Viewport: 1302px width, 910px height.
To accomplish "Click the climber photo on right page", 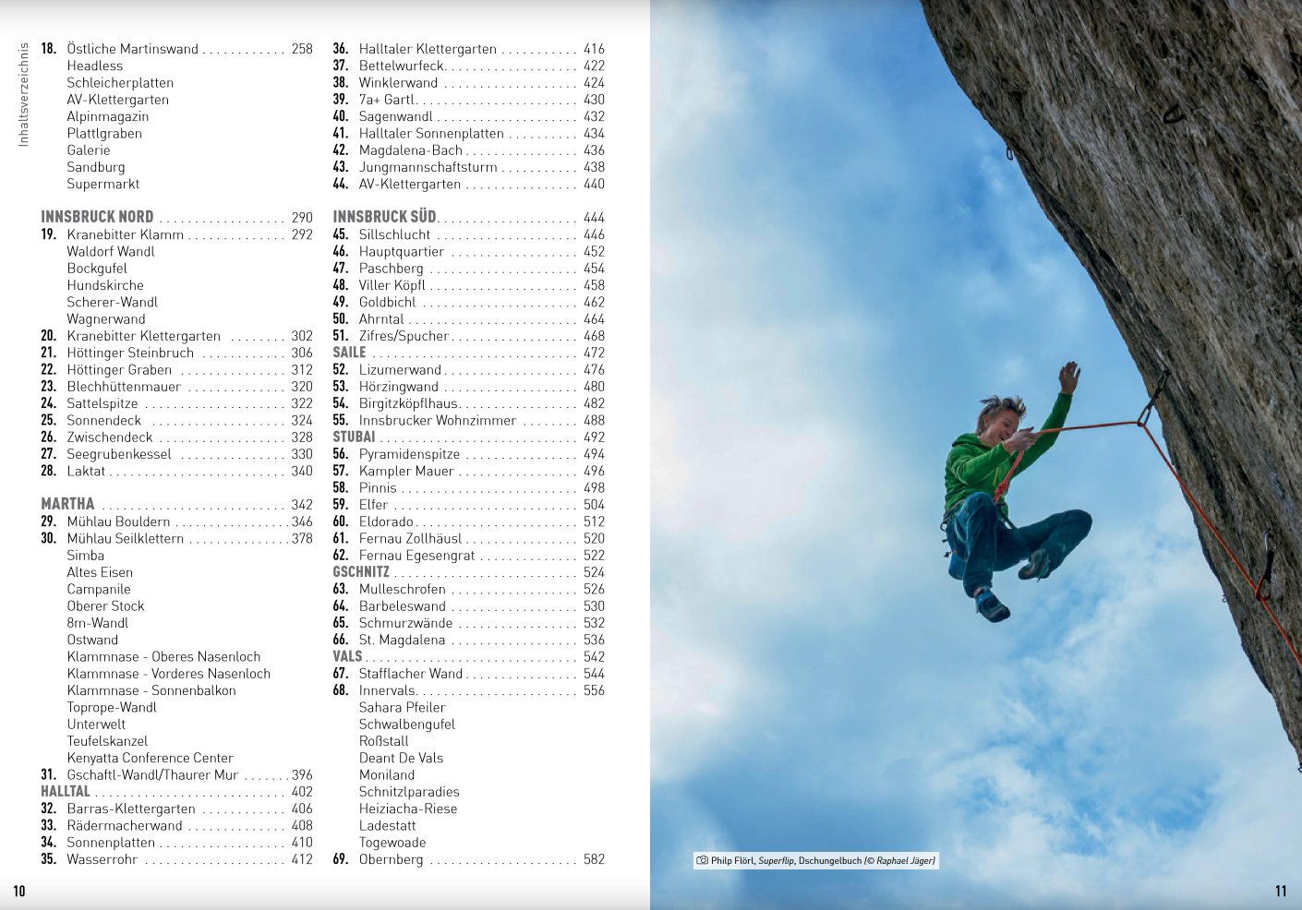I will (976, 455).
